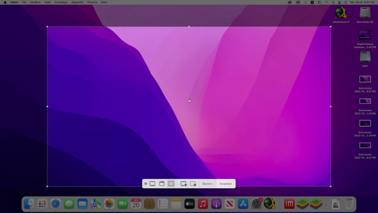
Task: Open the Opzioni dropdown menu
Action: pos(208,184)
